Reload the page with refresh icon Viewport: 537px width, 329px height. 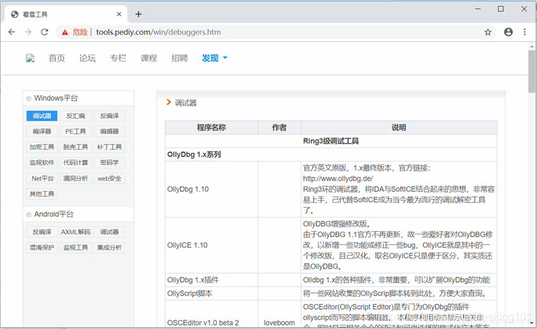coord(44,32)
